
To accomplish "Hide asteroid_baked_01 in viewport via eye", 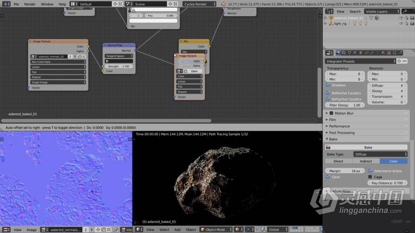I will tap(401, 18).
